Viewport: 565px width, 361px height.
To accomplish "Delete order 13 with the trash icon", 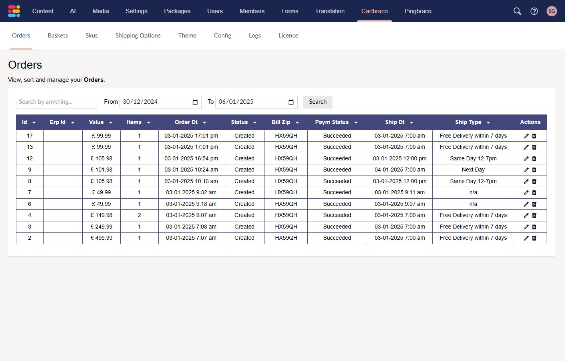I will tap(534, 147).
